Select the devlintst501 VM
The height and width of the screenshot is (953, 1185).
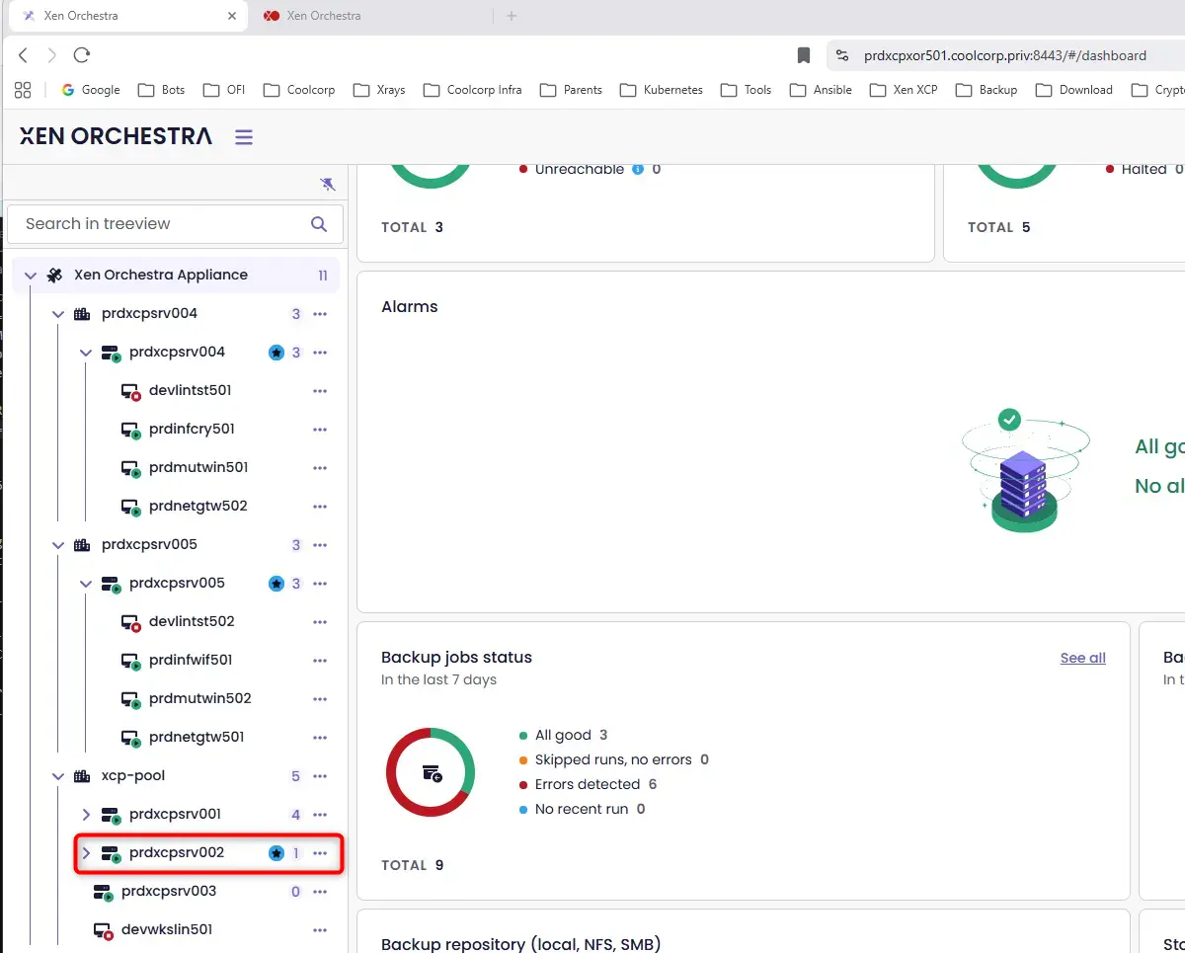[191, 391]
